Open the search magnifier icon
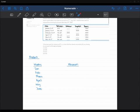 point(15,8)
